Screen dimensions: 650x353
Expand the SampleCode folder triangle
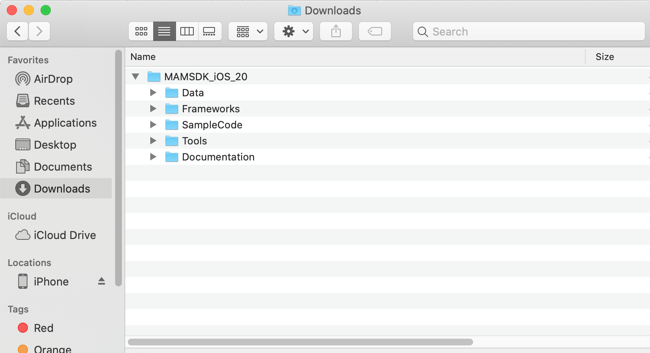[x=153, y=125]
